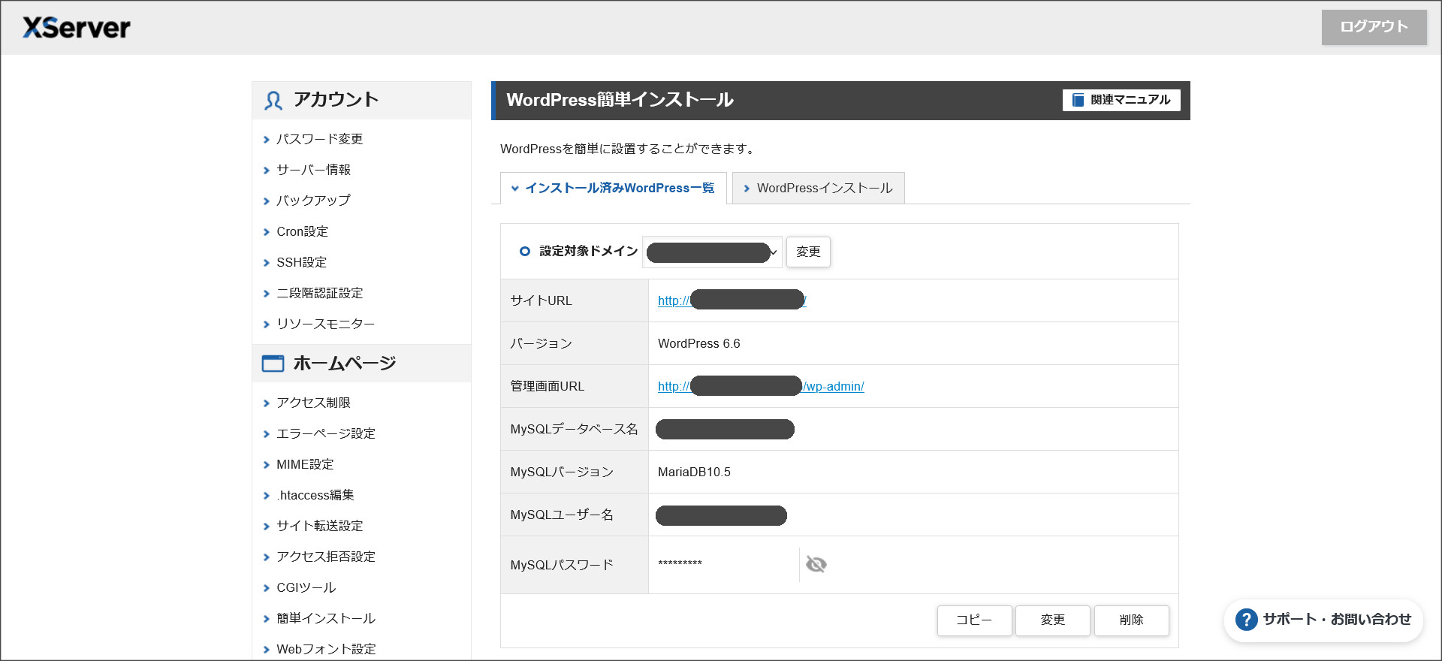Viewport: 1442px width, 661px height.
Task: Open MIME設定 in the sidebar
Action: click(305, 464)
